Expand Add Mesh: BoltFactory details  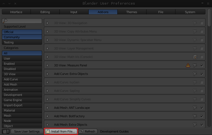47,116
